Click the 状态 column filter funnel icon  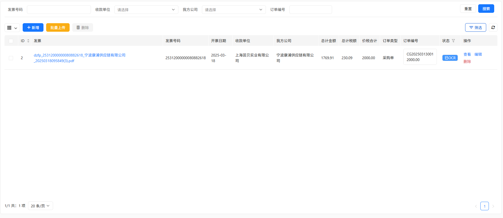[453, 41]
